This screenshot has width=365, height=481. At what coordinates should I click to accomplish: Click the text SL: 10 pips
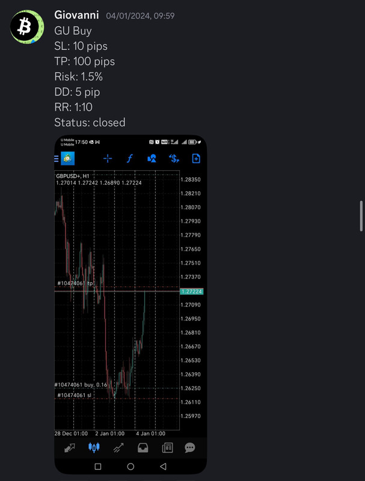(x=81, y=46)
